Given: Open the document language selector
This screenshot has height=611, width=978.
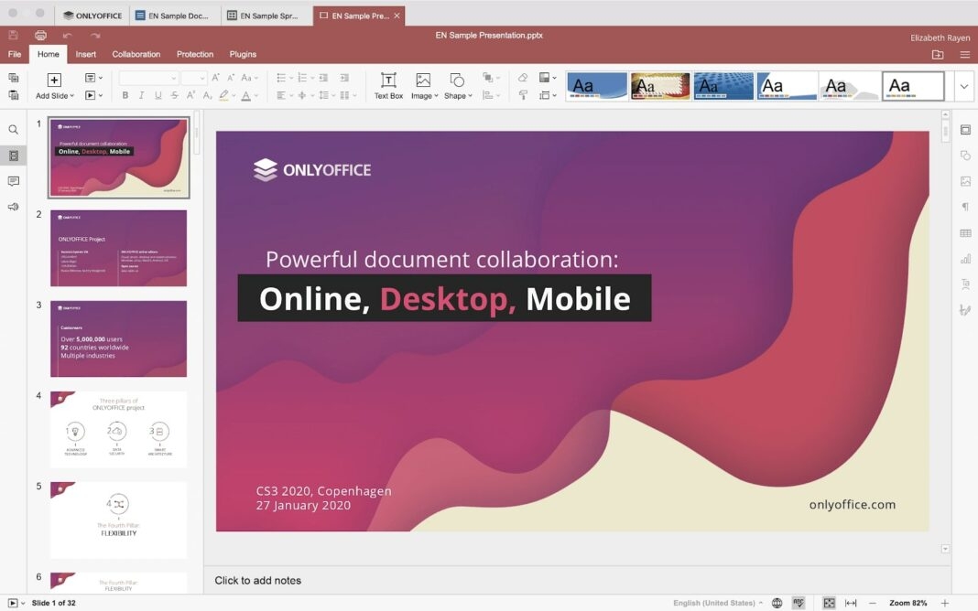Looking at the screenshot, I should click(714, 602).
